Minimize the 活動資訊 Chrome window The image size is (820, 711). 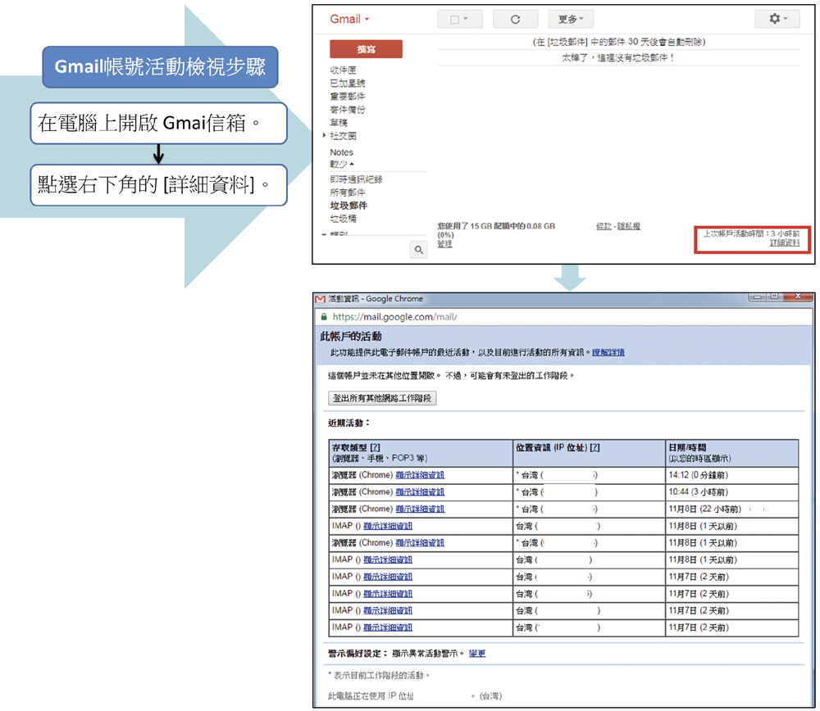[757, 297]
